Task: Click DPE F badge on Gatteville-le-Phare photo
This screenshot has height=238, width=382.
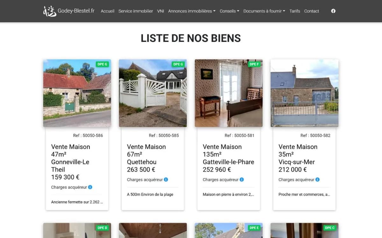Action: pyautogui.click(x=254, y=64)
